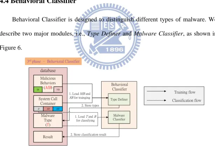Screen dimensions: 215x146
Task: Click the 'Training flow' legend text
Action: (185, 92)
